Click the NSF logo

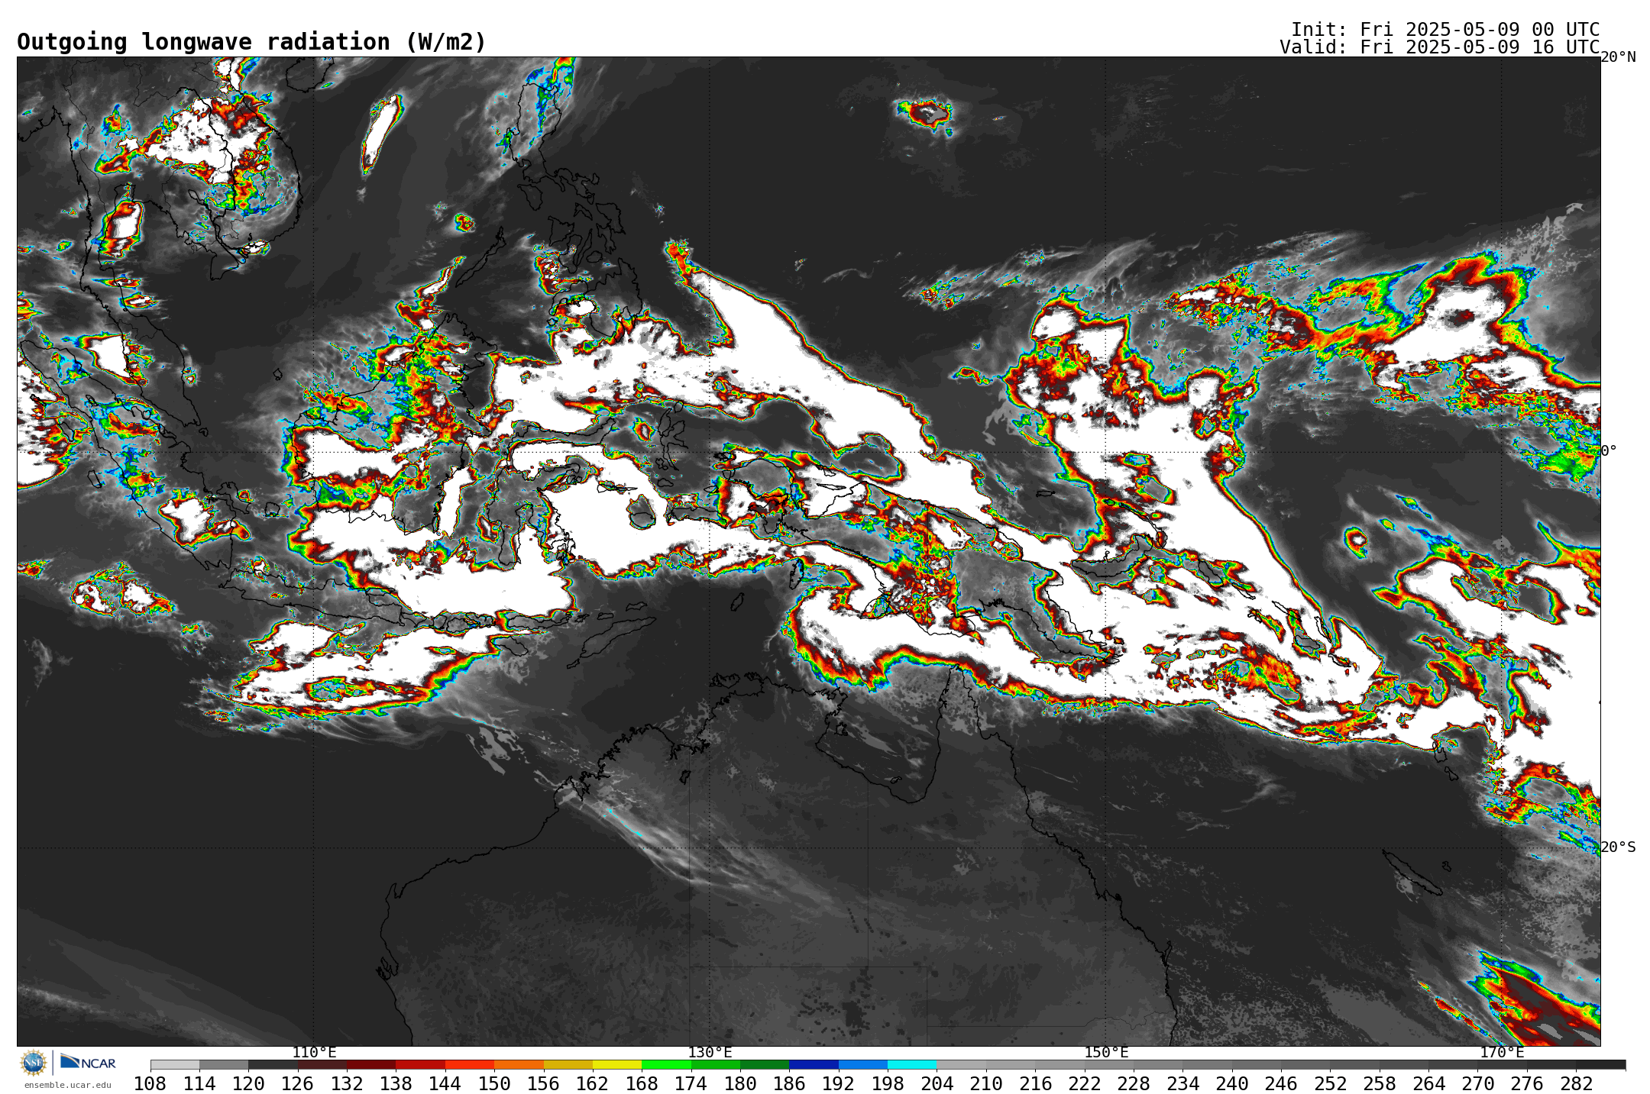[34, 1063]
